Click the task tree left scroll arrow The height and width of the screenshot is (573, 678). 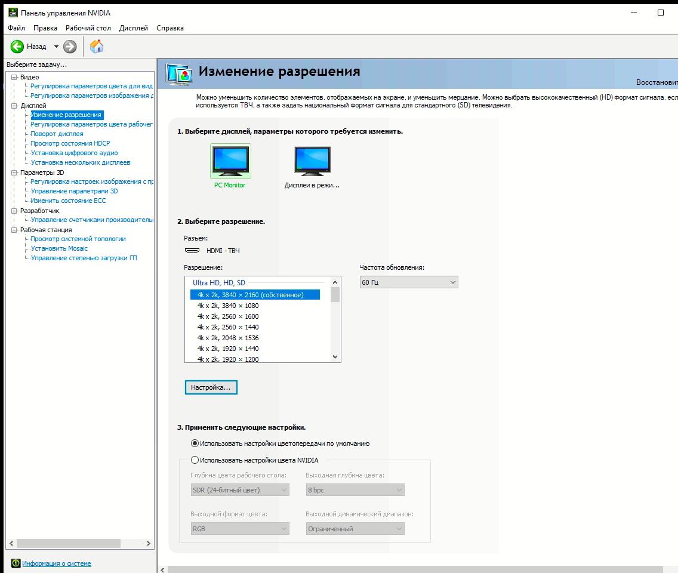point(11,543)
